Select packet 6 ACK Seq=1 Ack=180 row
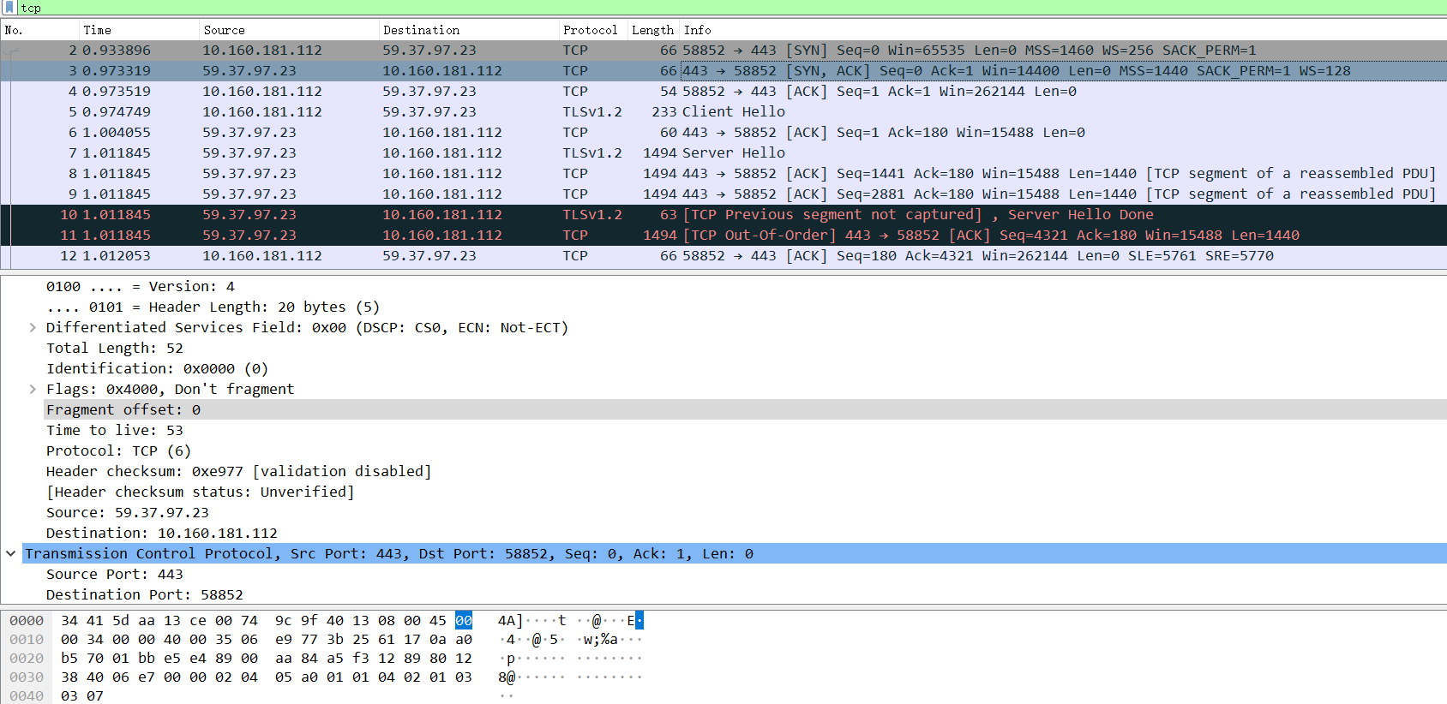 tap(723, 133)
